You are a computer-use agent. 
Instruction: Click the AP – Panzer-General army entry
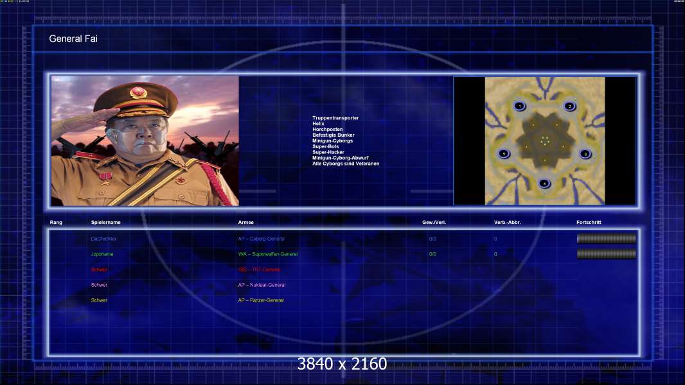[x=261, y=300]
